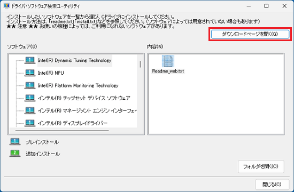The image size is (294, 192).
Task: Click the 閉じる(C) button
Action: 272,185
